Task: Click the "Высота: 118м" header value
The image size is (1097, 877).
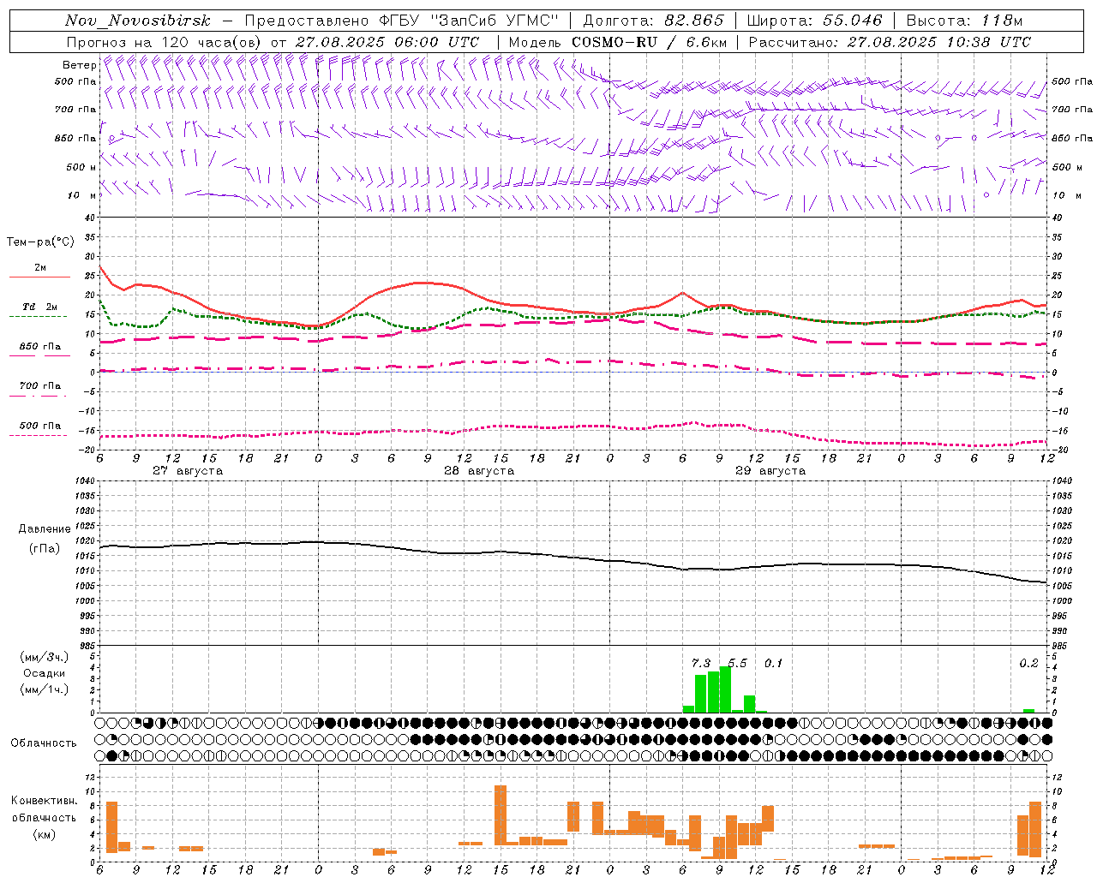Action: pyautogui.click(x=964, y=21)
